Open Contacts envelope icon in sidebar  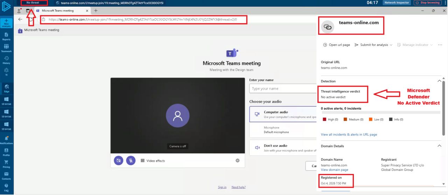pos(6,176)
